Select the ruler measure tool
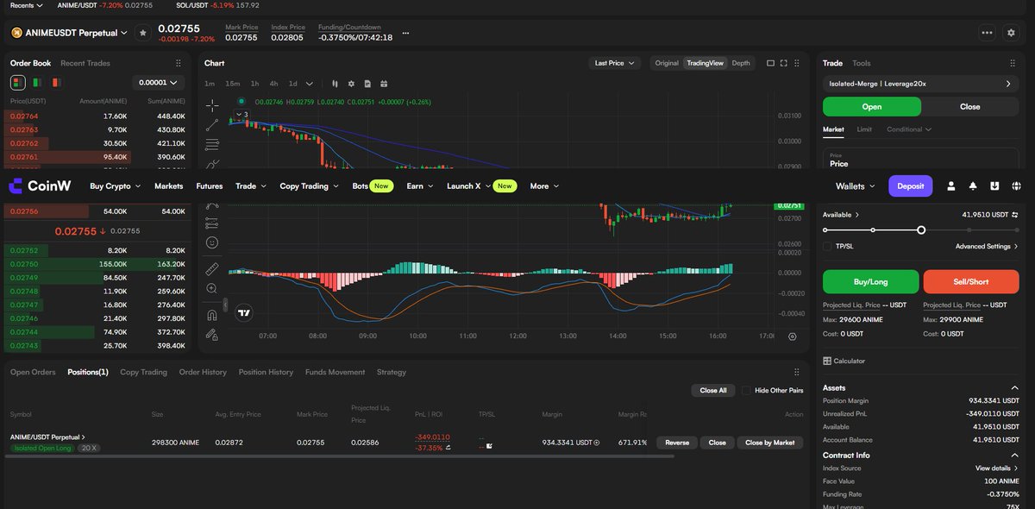The image size is (1035, 509). (x=212, y=268)
